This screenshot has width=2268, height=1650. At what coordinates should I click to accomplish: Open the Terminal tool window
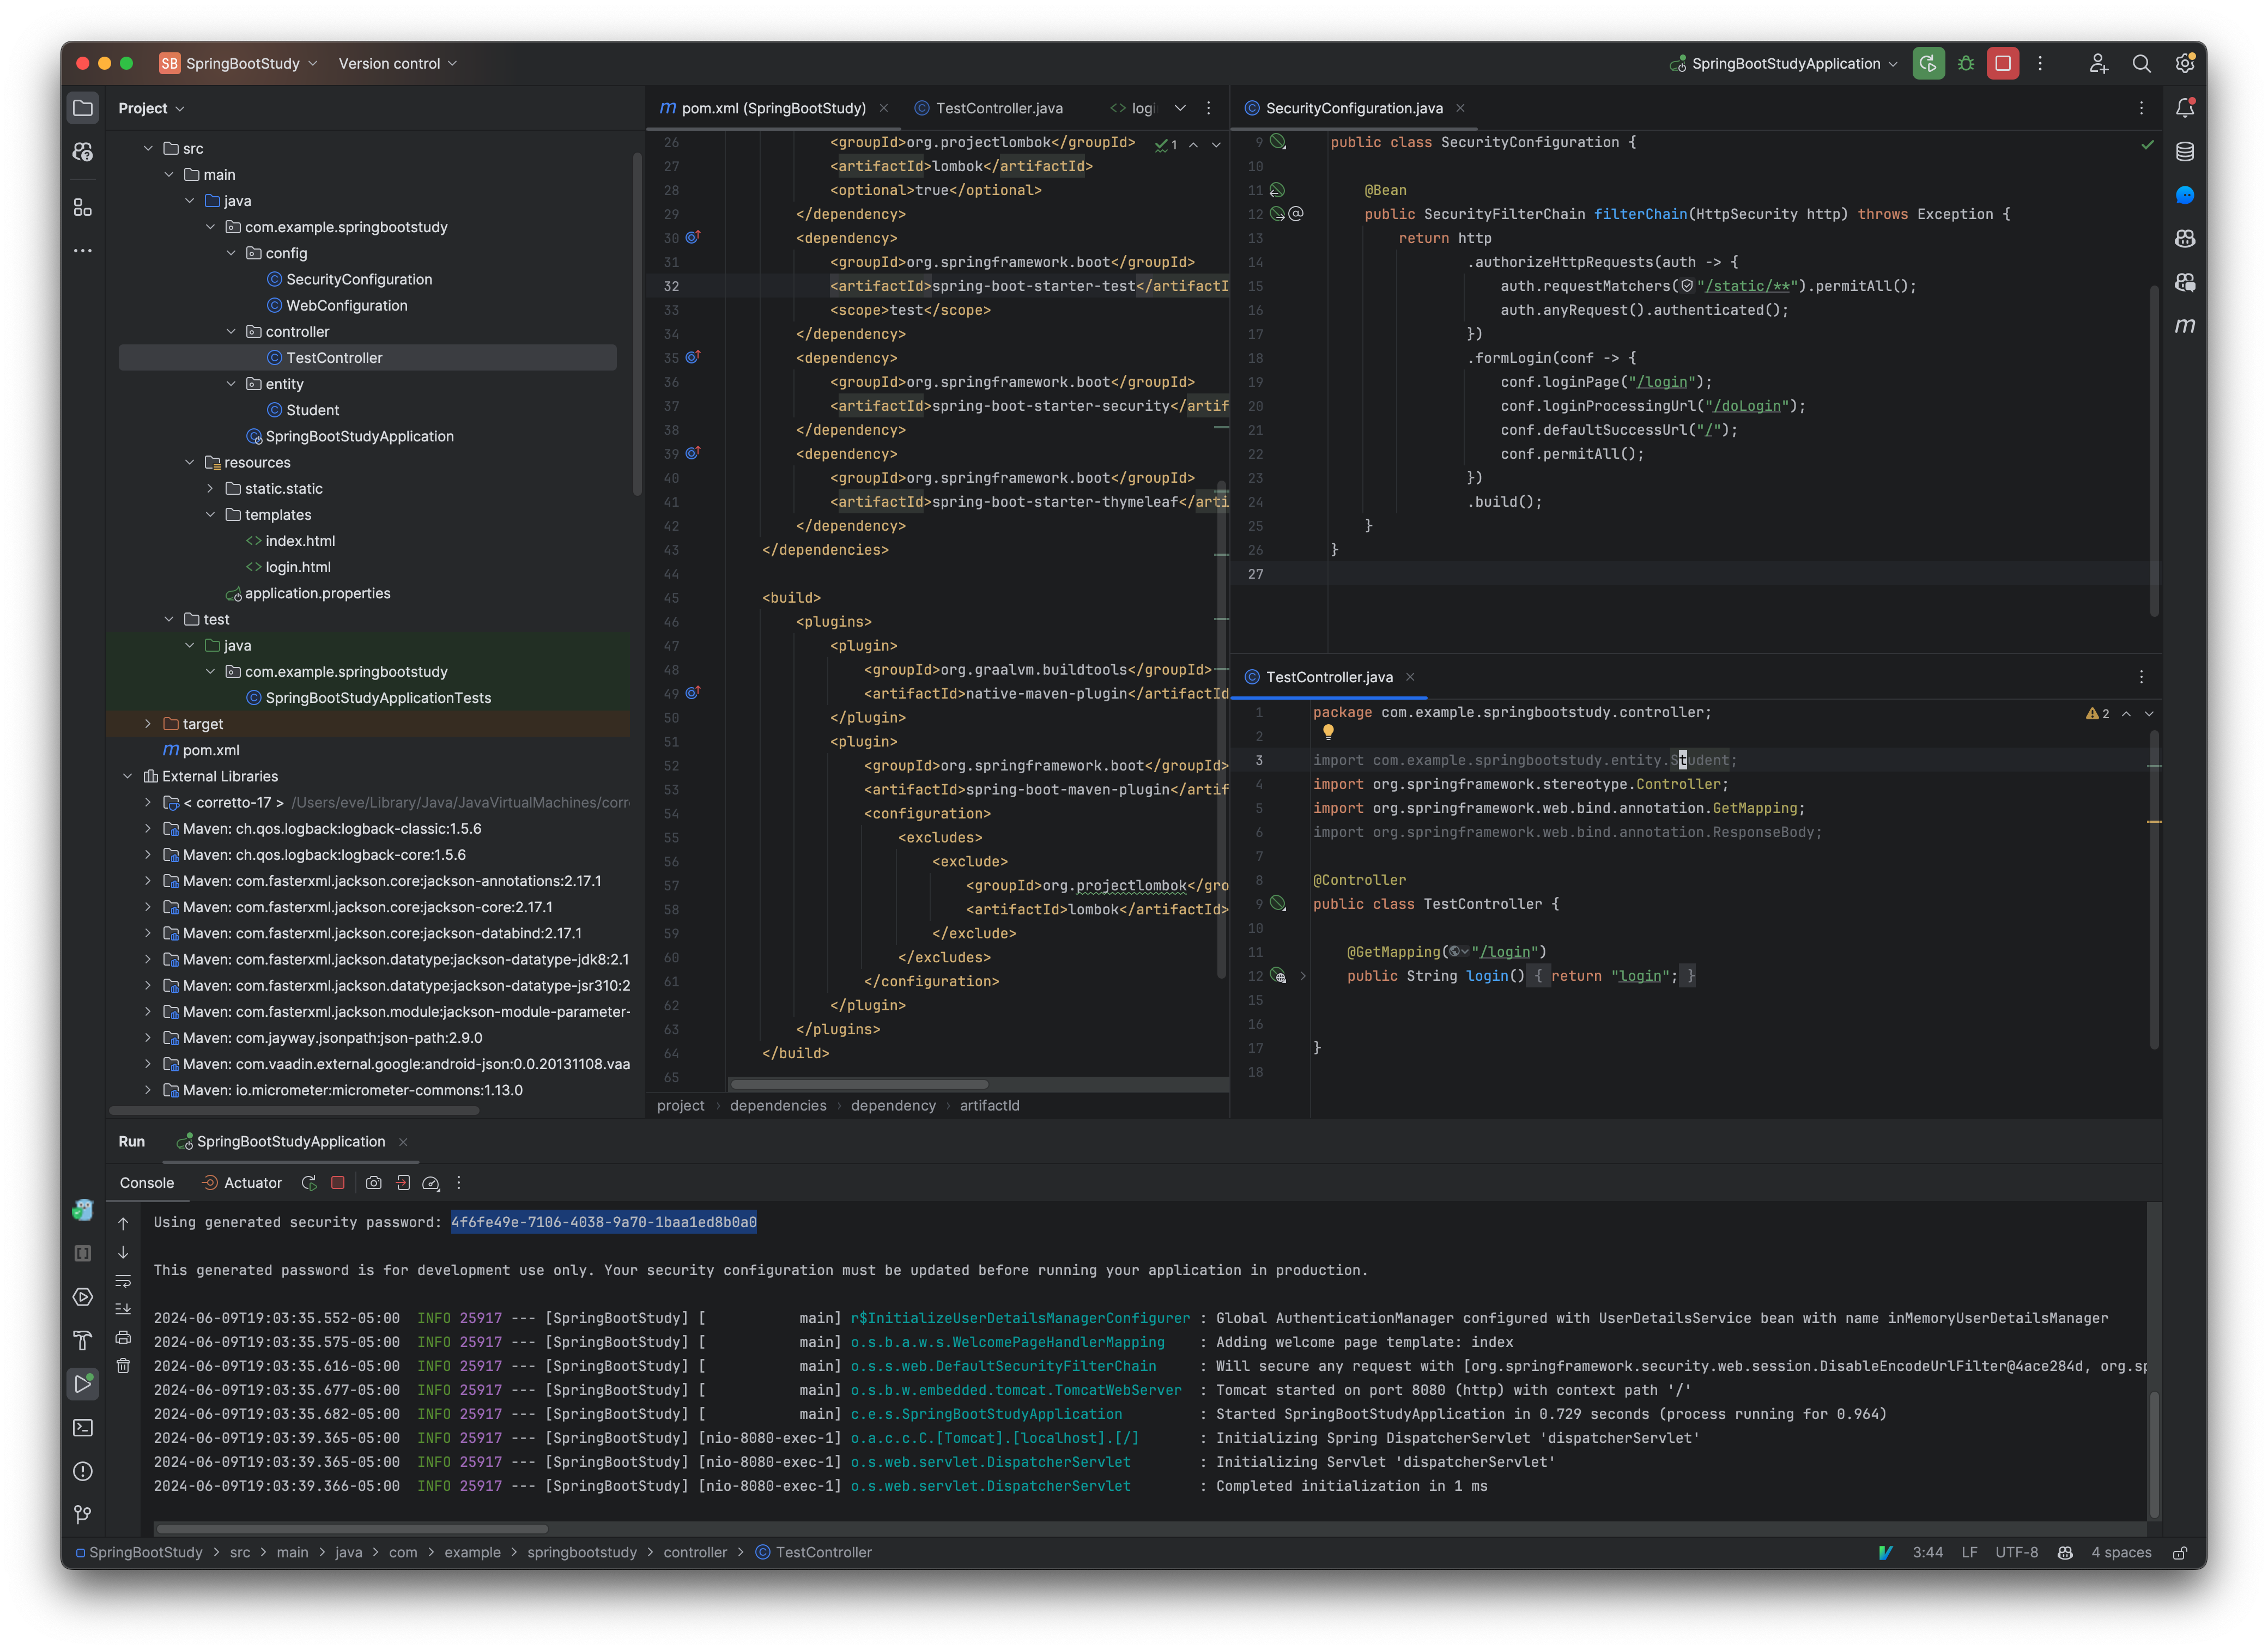point(82,1427)
